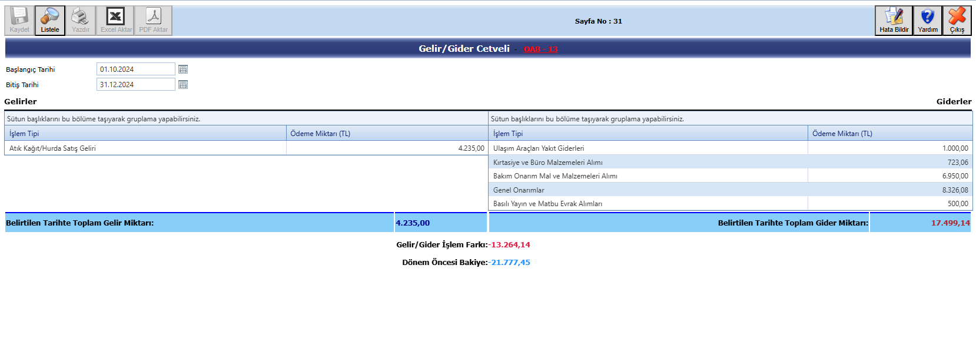Sort Gelirler by Ödeme Miktarı column header

pos(320,134)
